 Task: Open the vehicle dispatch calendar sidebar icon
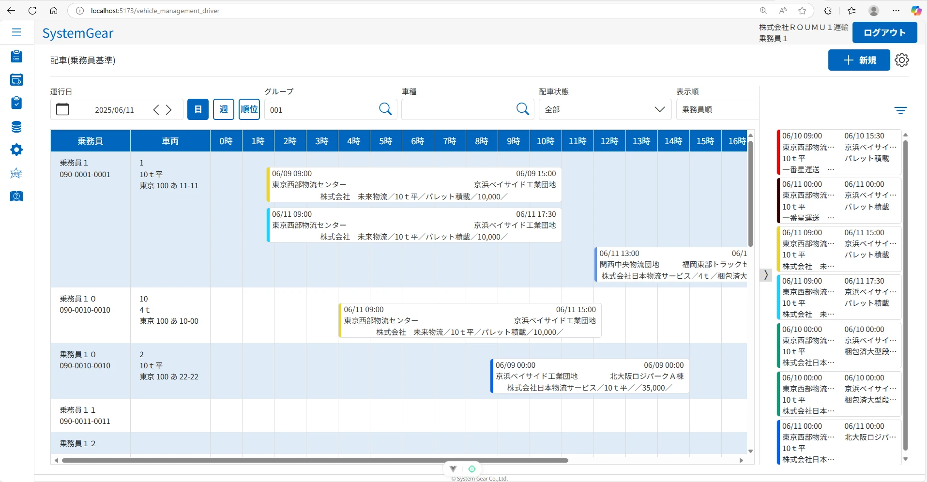coord(16,80)
